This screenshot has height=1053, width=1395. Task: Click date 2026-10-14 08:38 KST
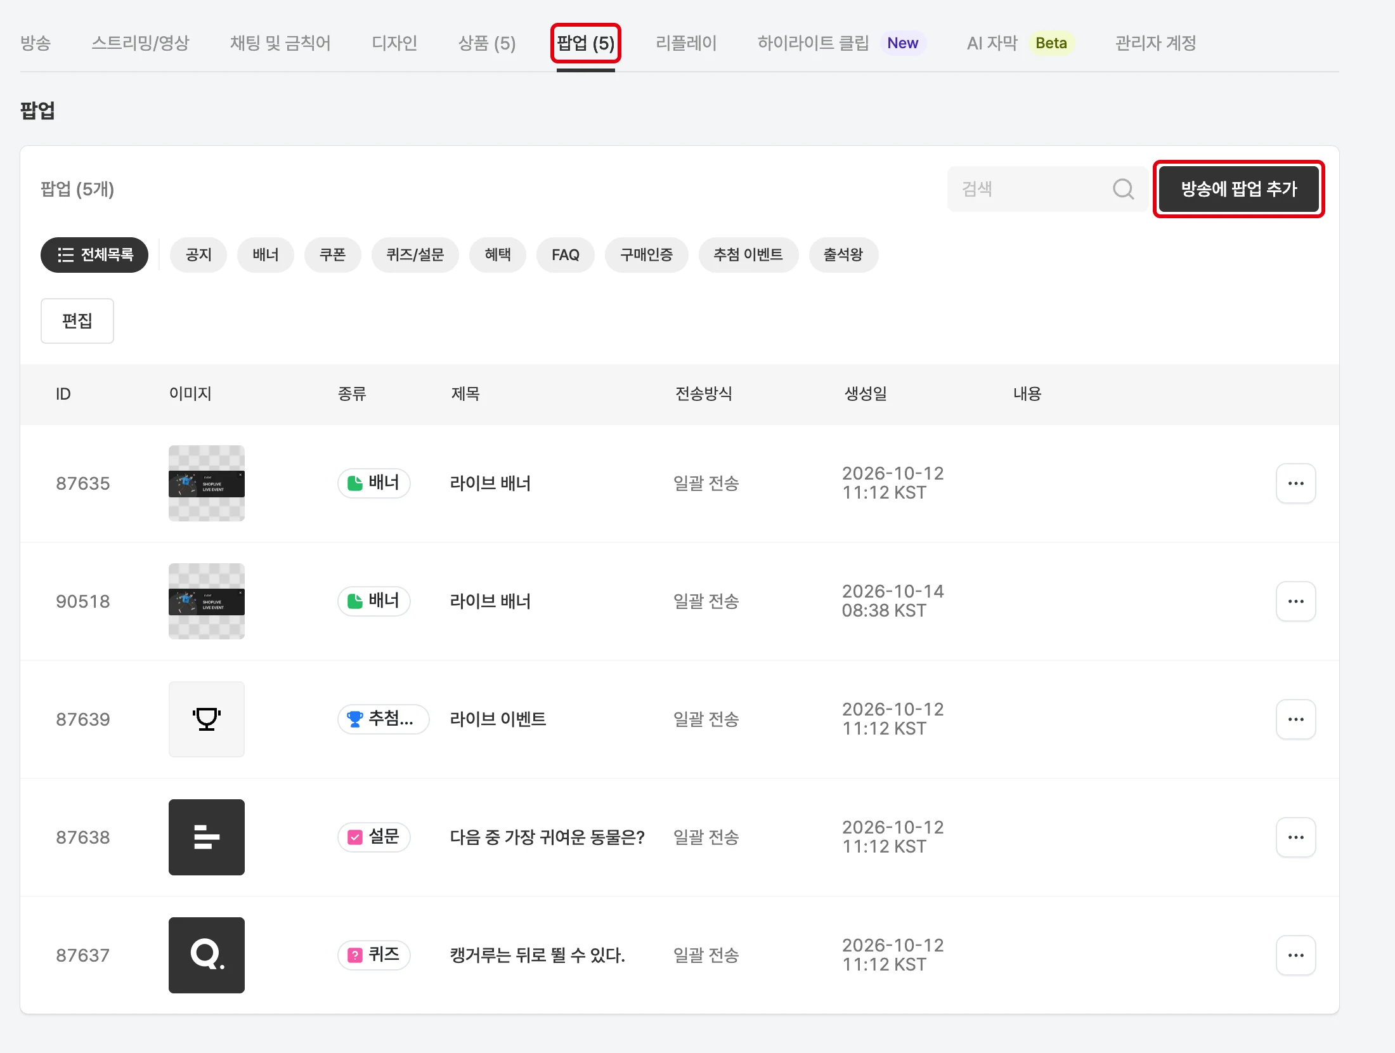pyautogui.click(x=893, y=601)
